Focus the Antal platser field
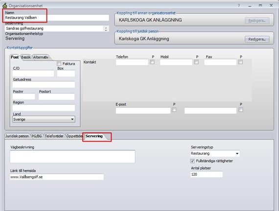 (x=207, y=174)
